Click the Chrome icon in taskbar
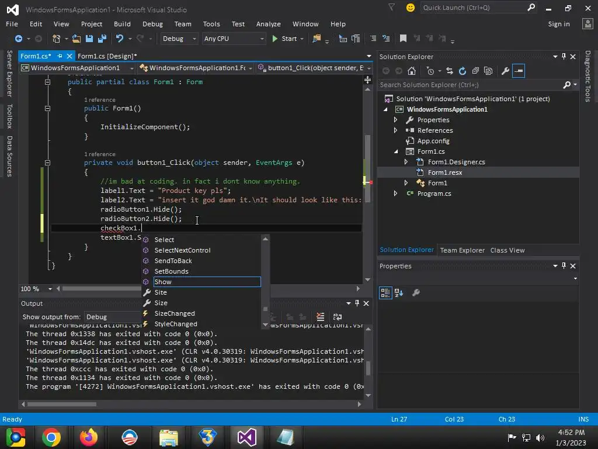 tap(51, 437)
